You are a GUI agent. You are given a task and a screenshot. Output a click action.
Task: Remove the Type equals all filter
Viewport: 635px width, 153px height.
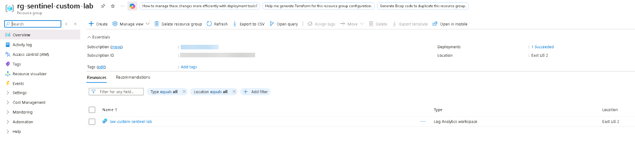pyautogui.click(x=184, y=91)
